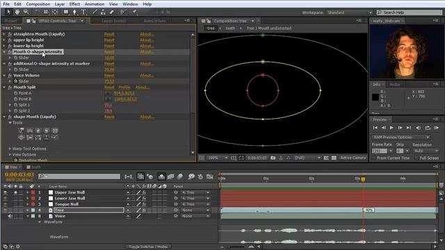Click Toggle Switches / Modes button

(148, 247)
